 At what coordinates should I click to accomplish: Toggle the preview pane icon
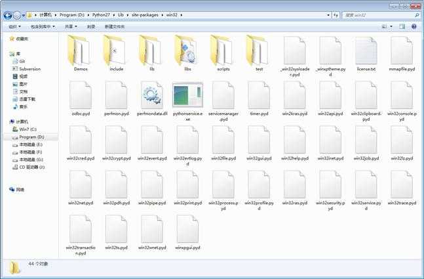[x=402, y=26]
